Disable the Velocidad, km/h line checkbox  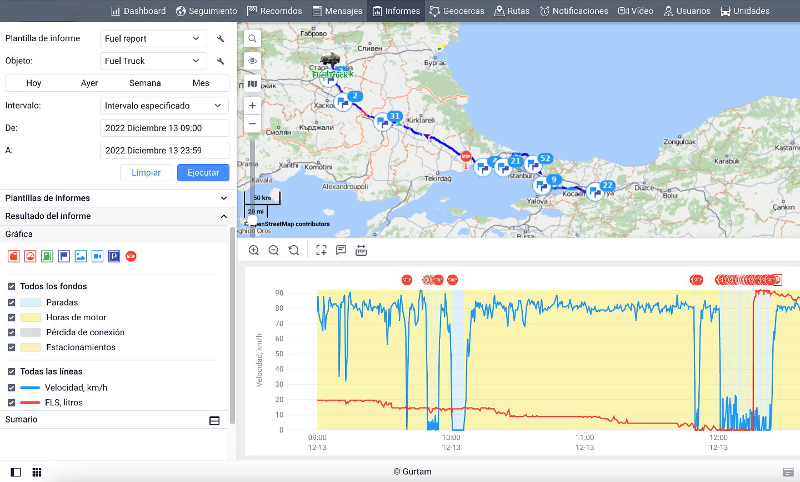click(12, 387)
